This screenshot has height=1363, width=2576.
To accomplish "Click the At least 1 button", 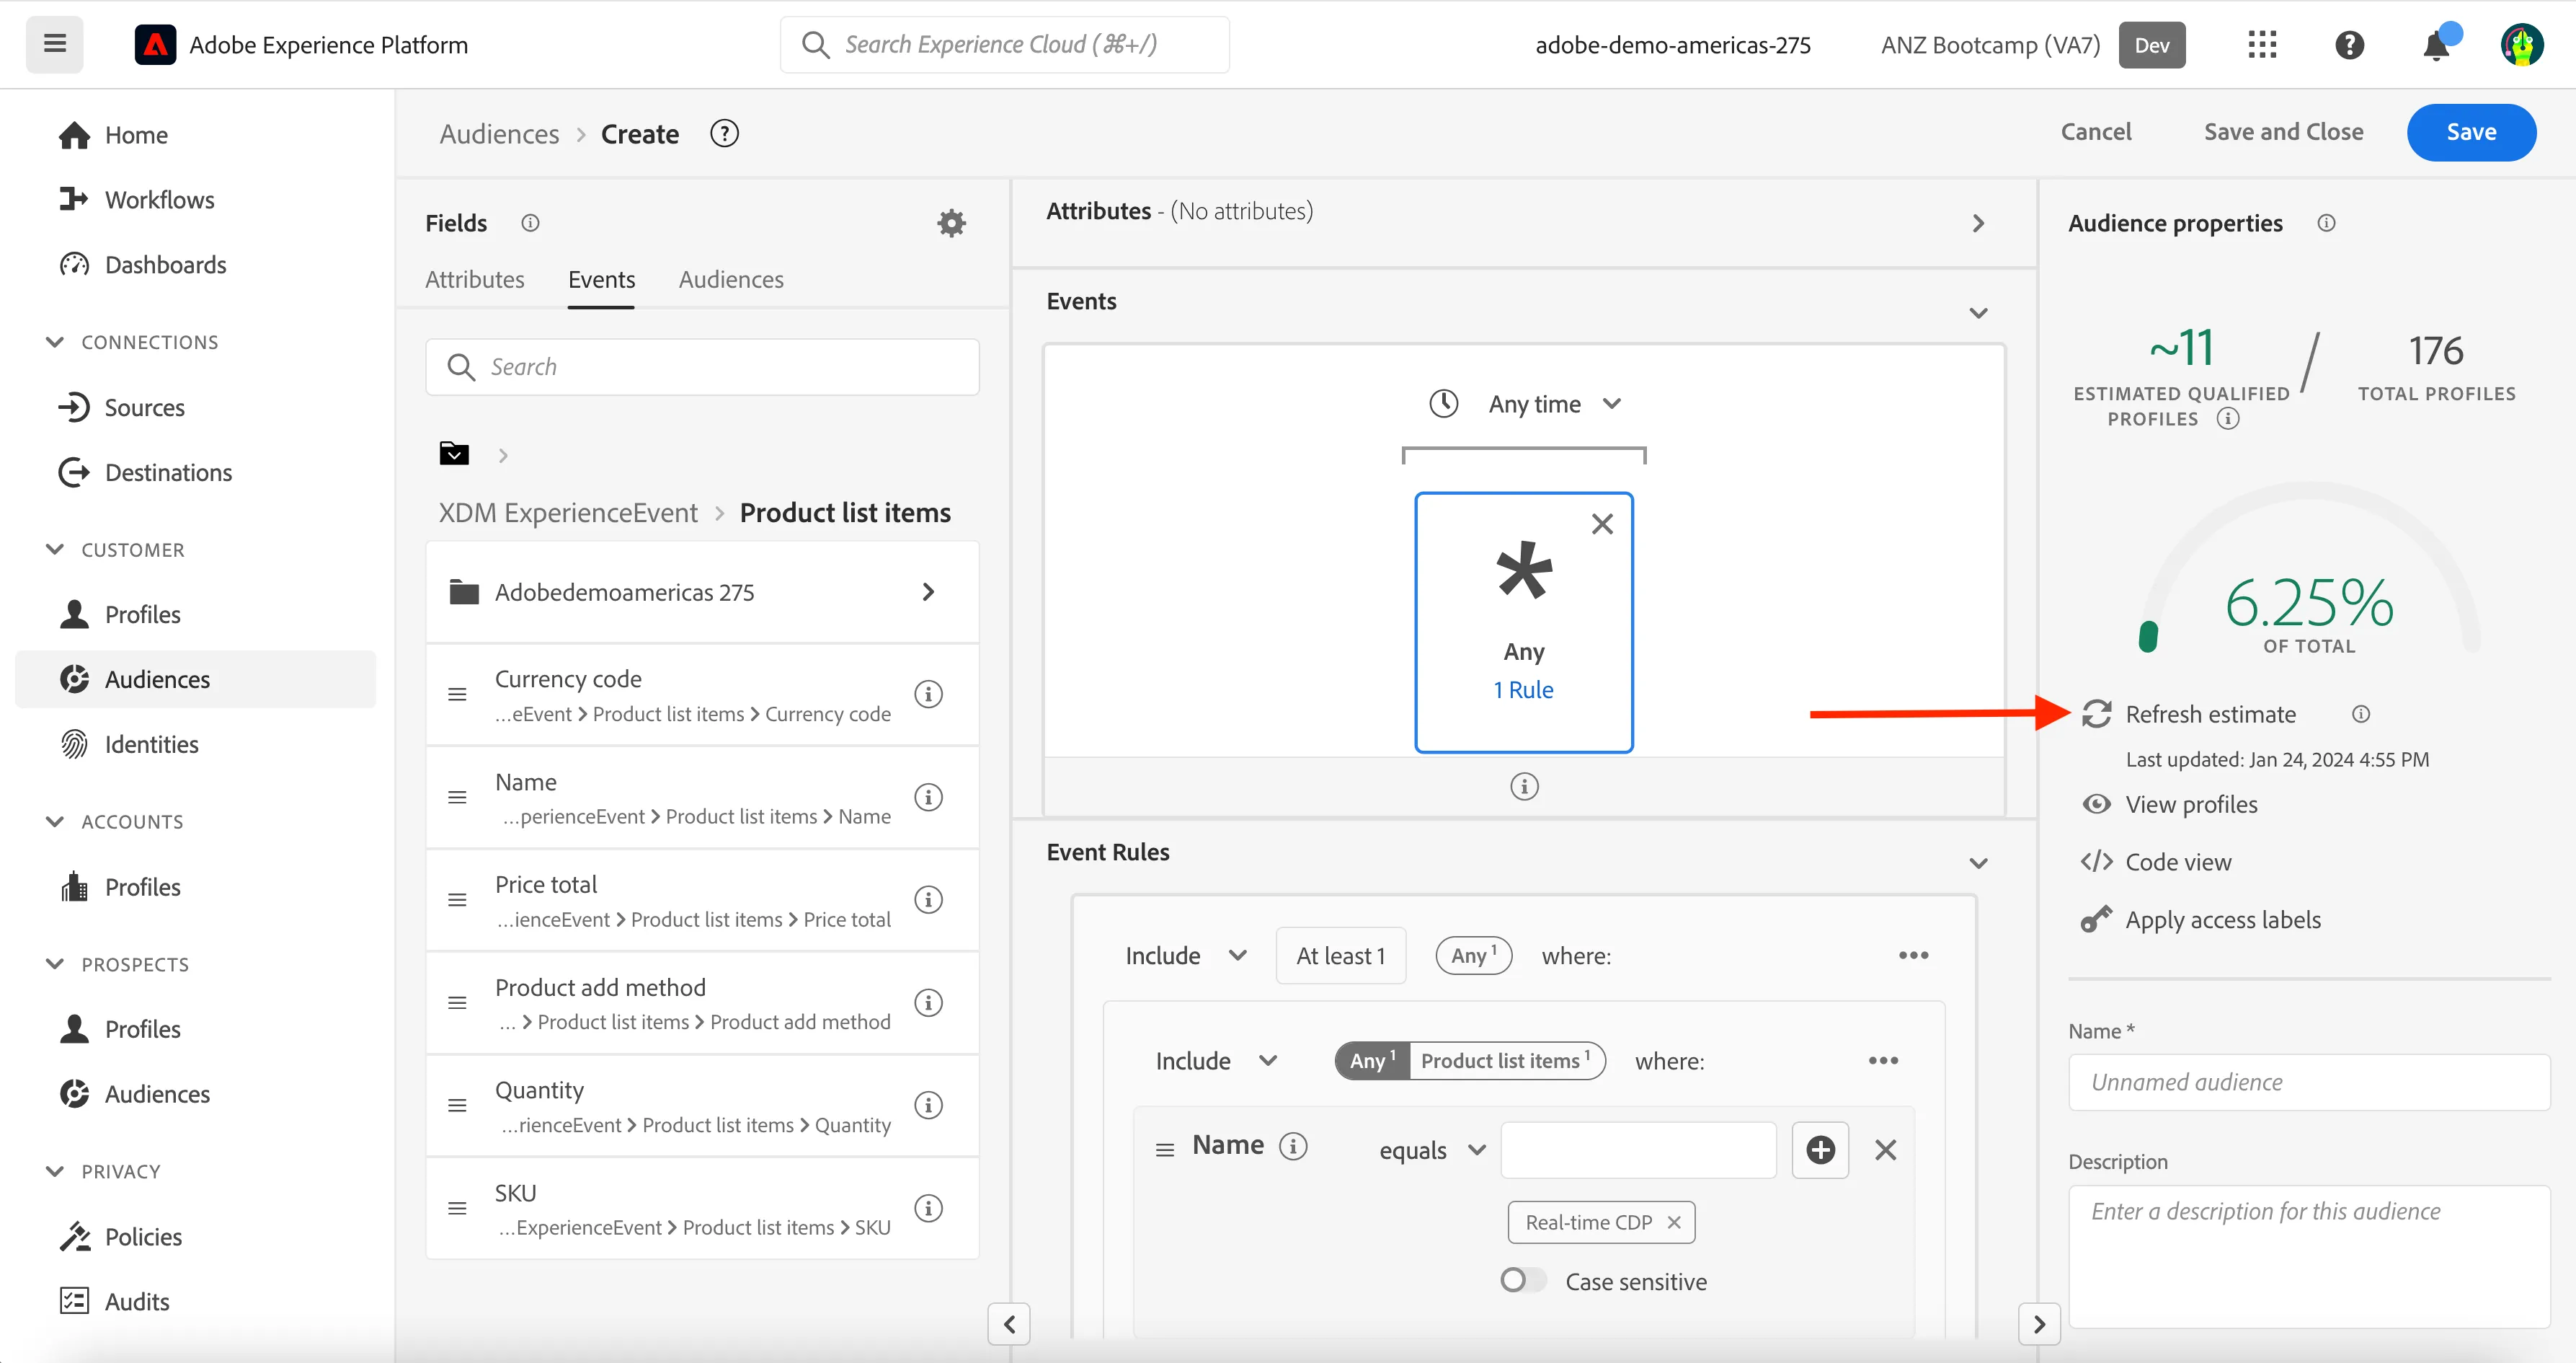I will click(x=1340, y=956).
